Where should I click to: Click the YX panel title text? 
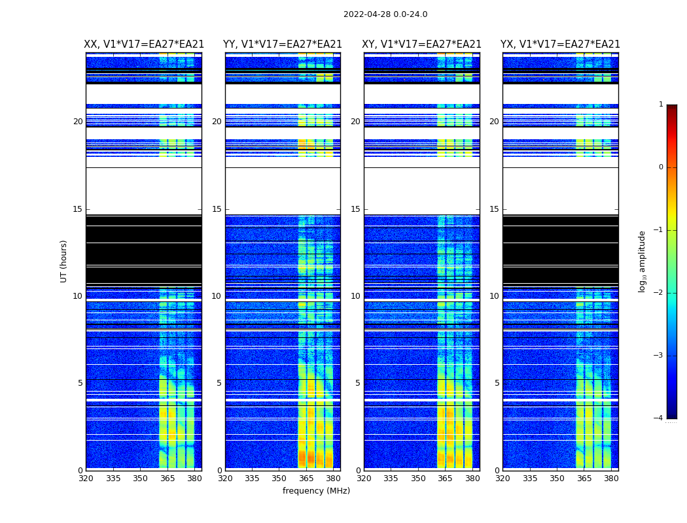click(x=560, y=44)
